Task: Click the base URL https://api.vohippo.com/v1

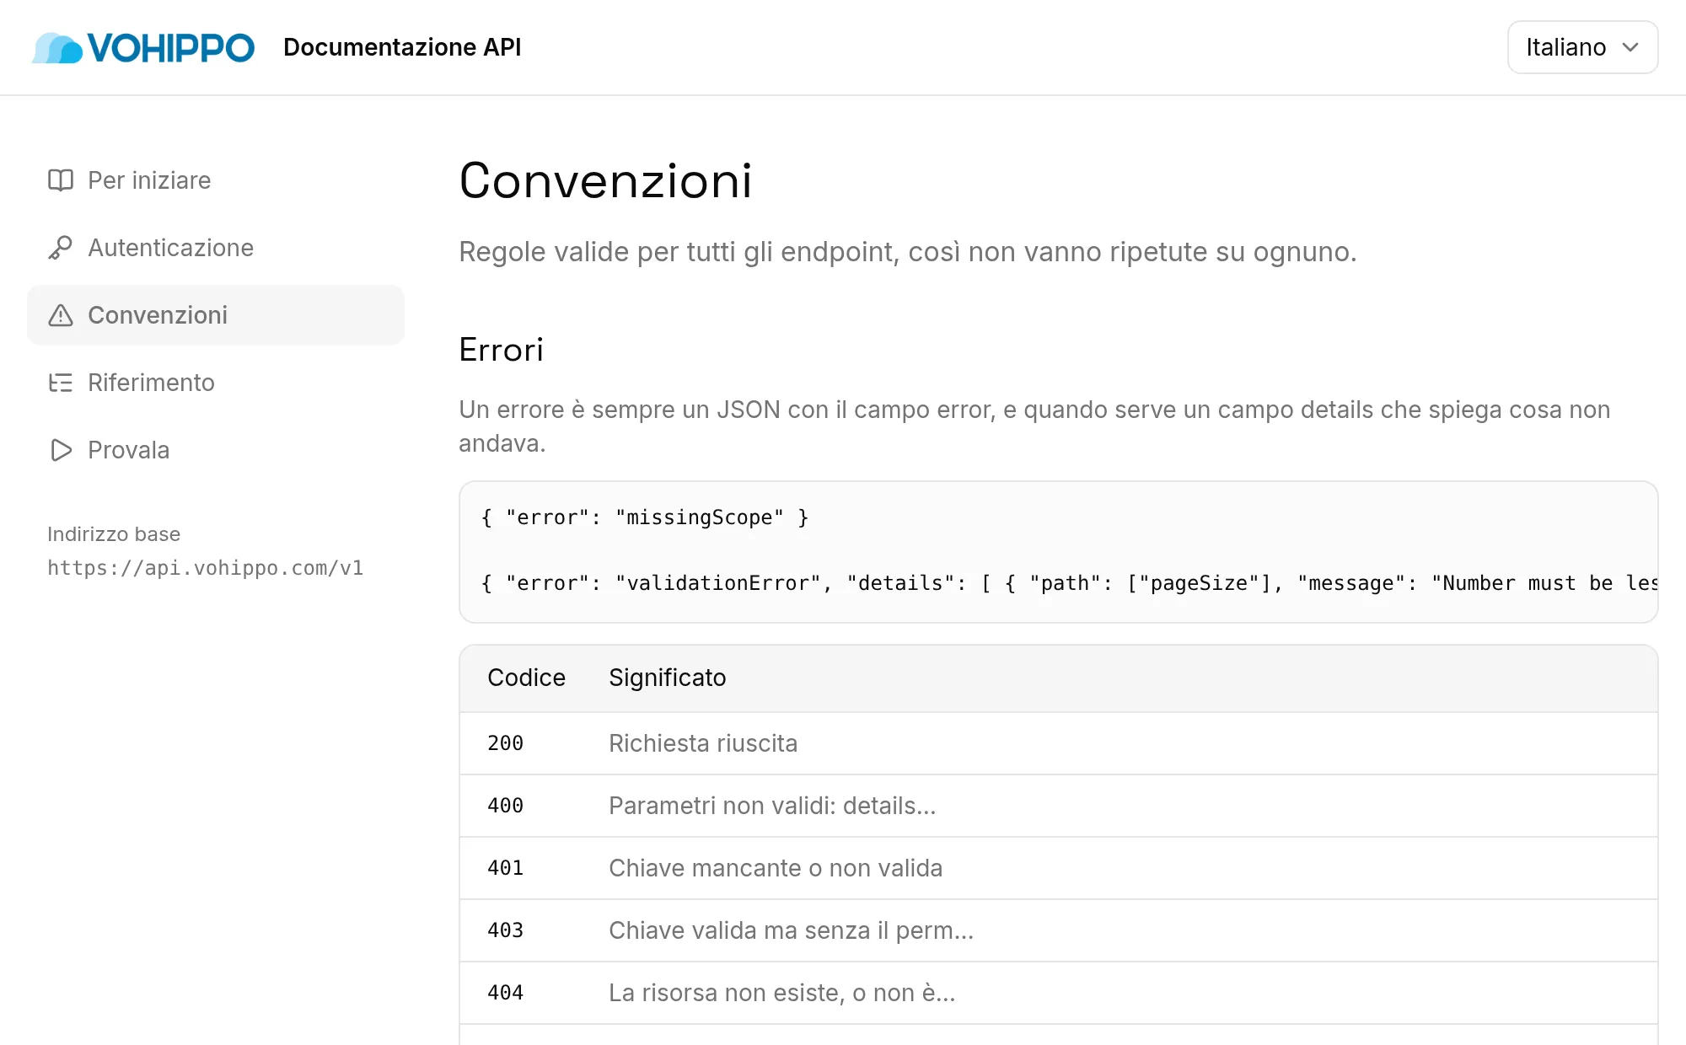Action: click(x=206, y=568)
